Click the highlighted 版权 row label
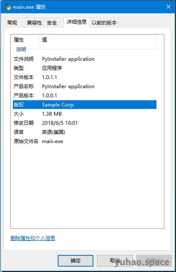 click(x=19, y=105)
